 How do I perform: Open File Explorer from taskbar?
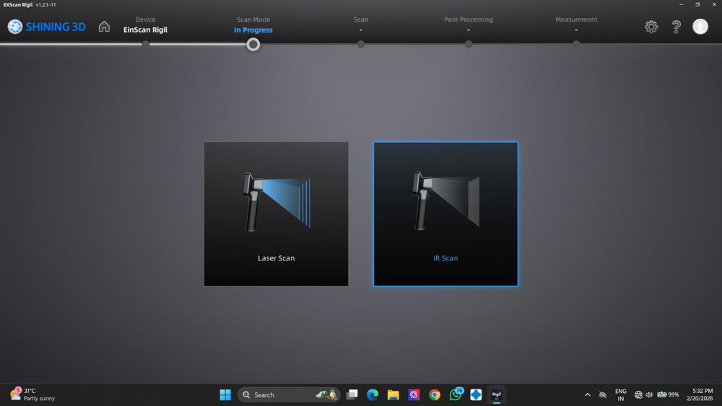point(393,394)
